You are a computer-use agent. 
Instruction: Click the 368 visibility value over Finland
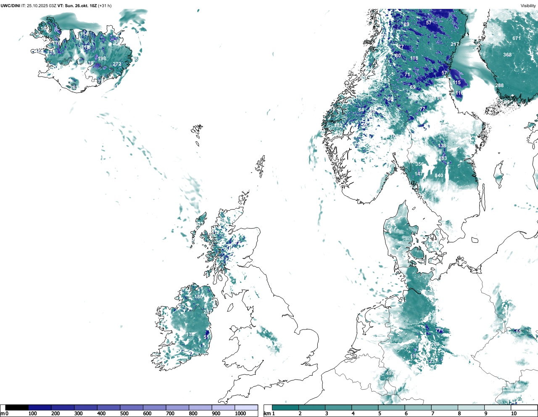click(x=508, y=55)
